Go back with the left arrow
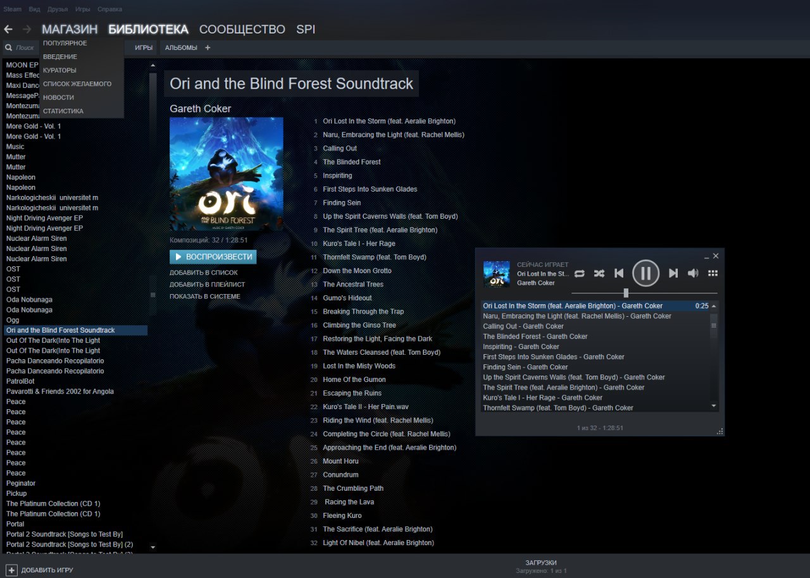 tap(8, 29)
